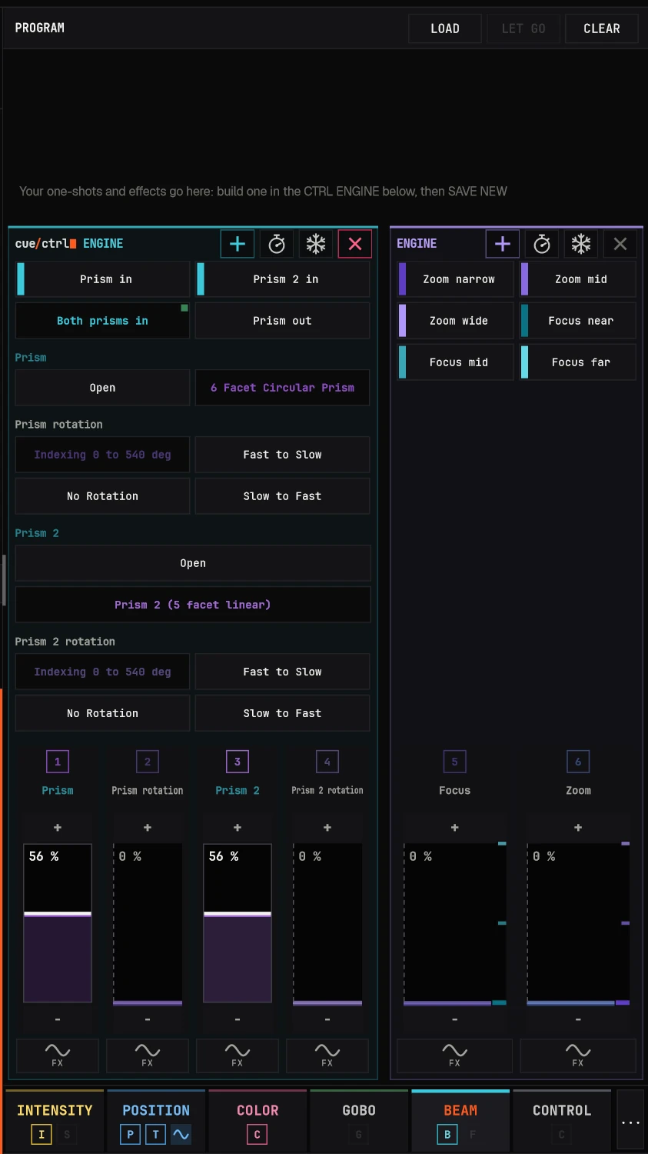Decrease Focus fader with minus

pyautogui.click(x=454, y=1019)
